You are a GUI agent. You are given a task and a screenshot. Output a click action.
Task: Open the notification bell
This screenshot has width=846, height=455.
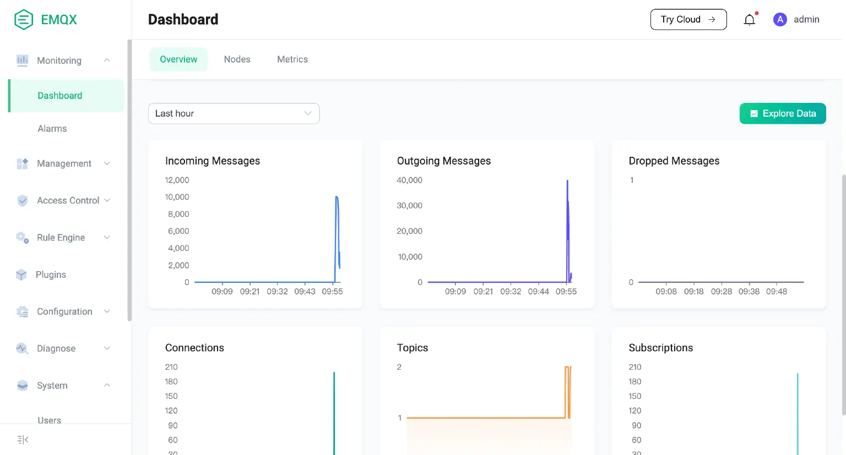[x=750, y=19]
